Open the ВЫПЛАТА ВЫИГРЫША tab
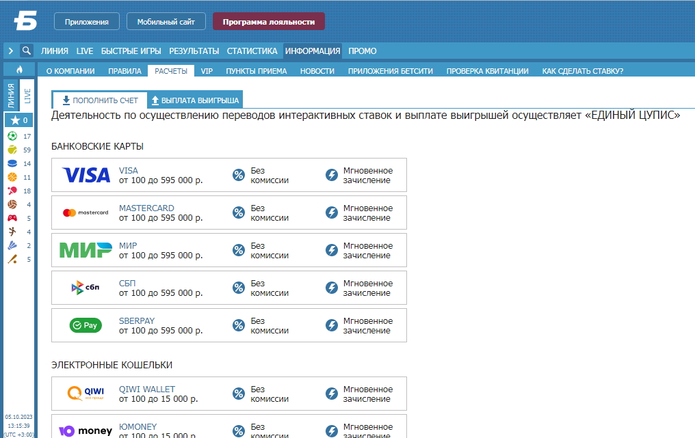695x438 pixels. 195,100
